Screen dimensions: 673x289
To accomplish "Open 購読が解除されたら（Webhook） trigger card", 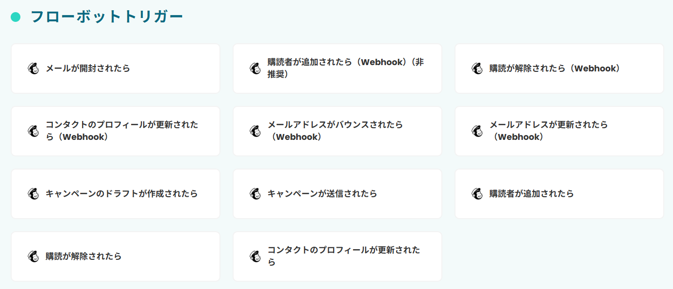I will [559, 68].
